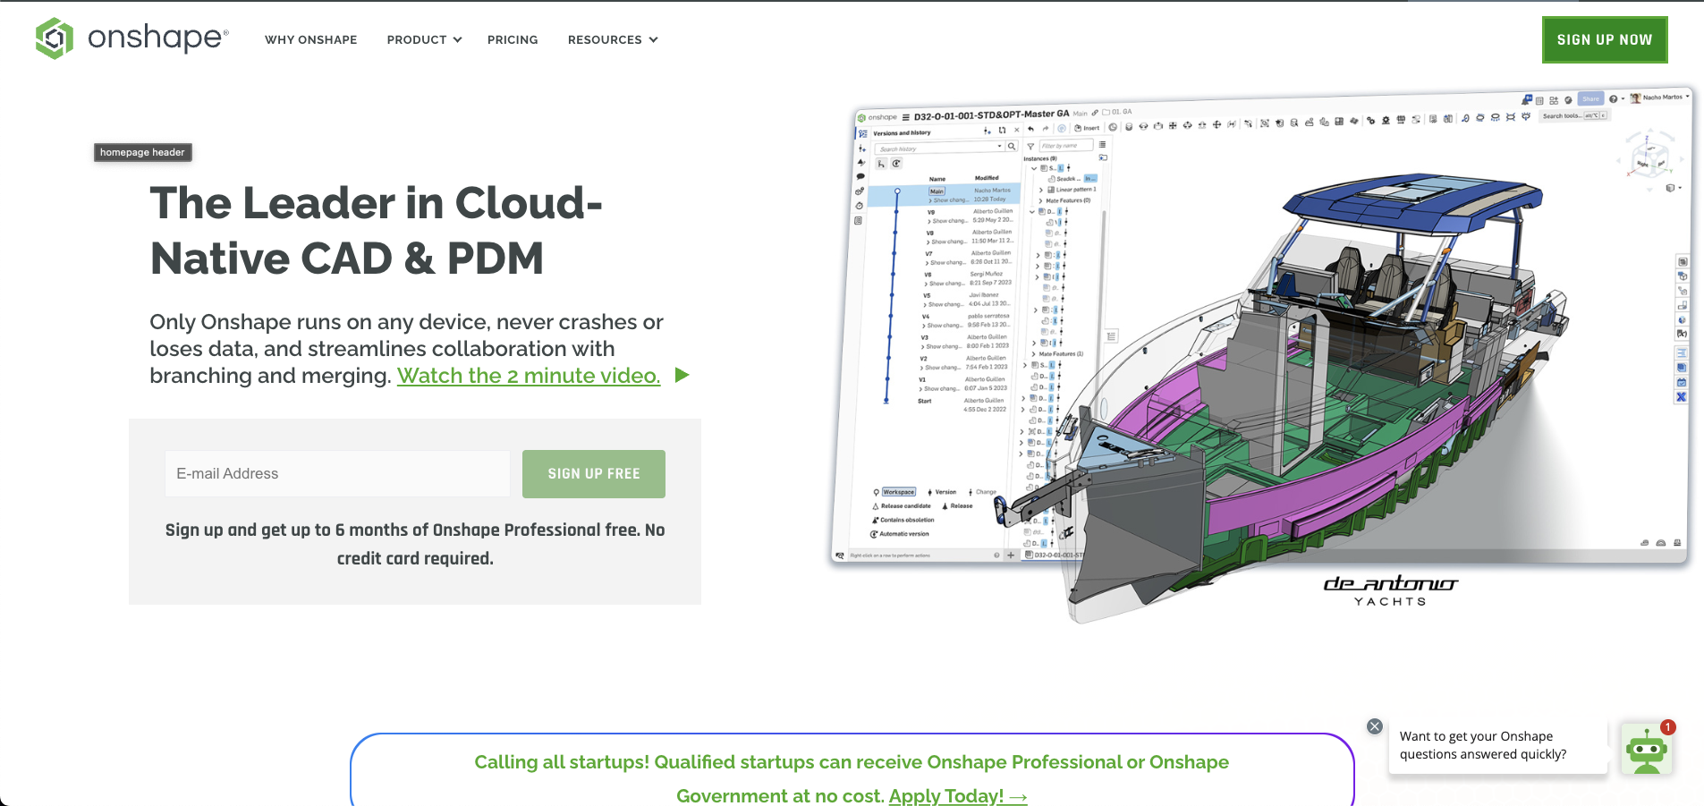Screen dimensions: 1704x806
Task: Click 'Sign up and get up to 6 months' text
Action: 415,544
